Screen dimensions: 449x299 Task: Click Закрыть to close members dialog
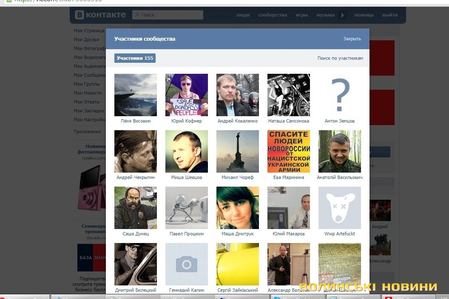click(x=352, y=39)
